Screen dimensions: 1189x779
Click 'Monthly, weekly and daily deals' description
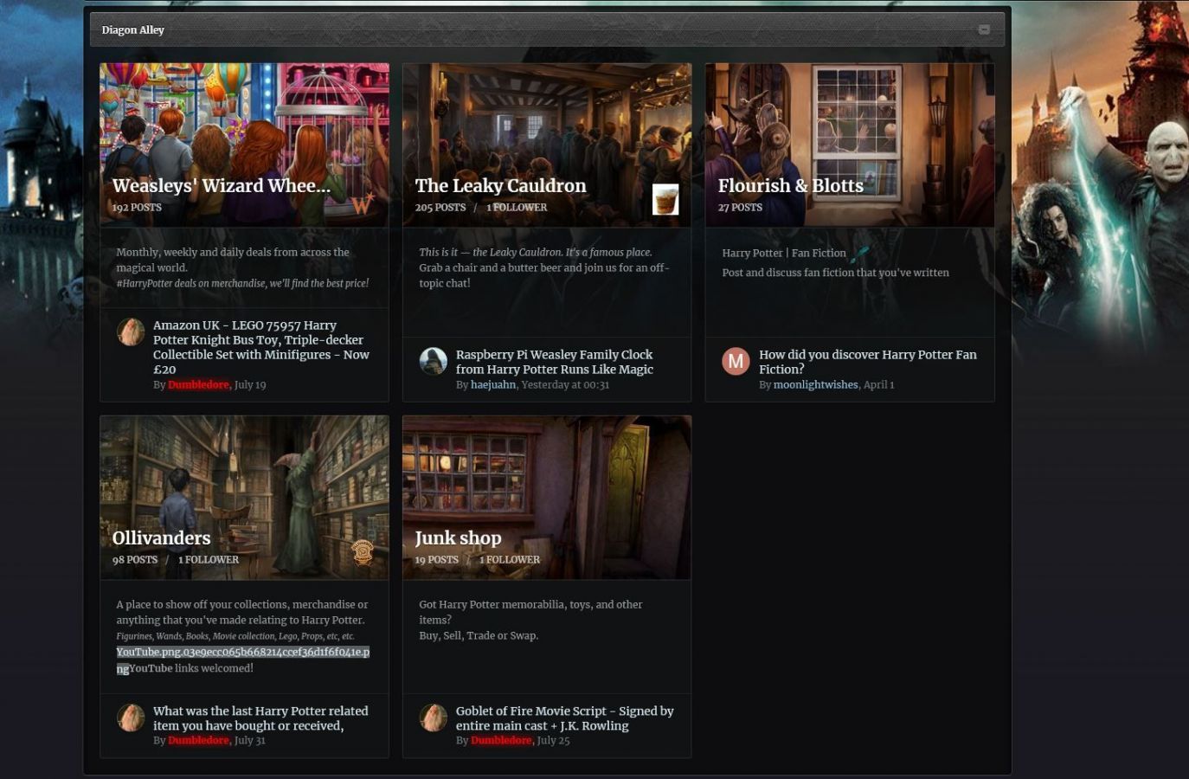(233, 260)
